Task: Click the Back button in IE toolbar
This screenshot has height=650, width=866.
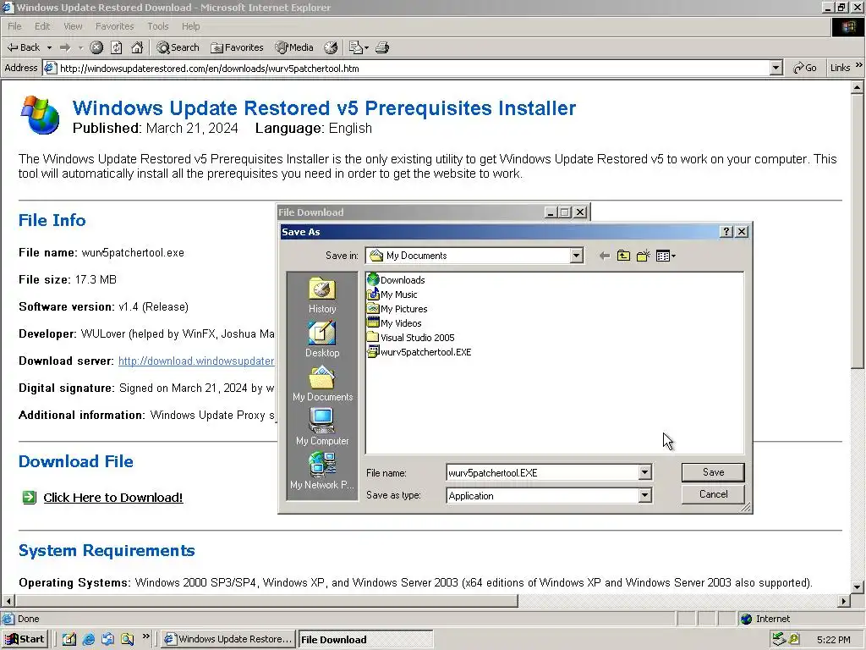Action: coord(23,47)
